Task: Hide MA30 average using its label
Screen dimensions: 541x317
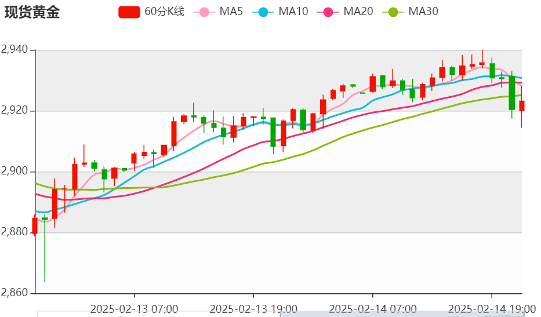Action: (x=423, y=12)
